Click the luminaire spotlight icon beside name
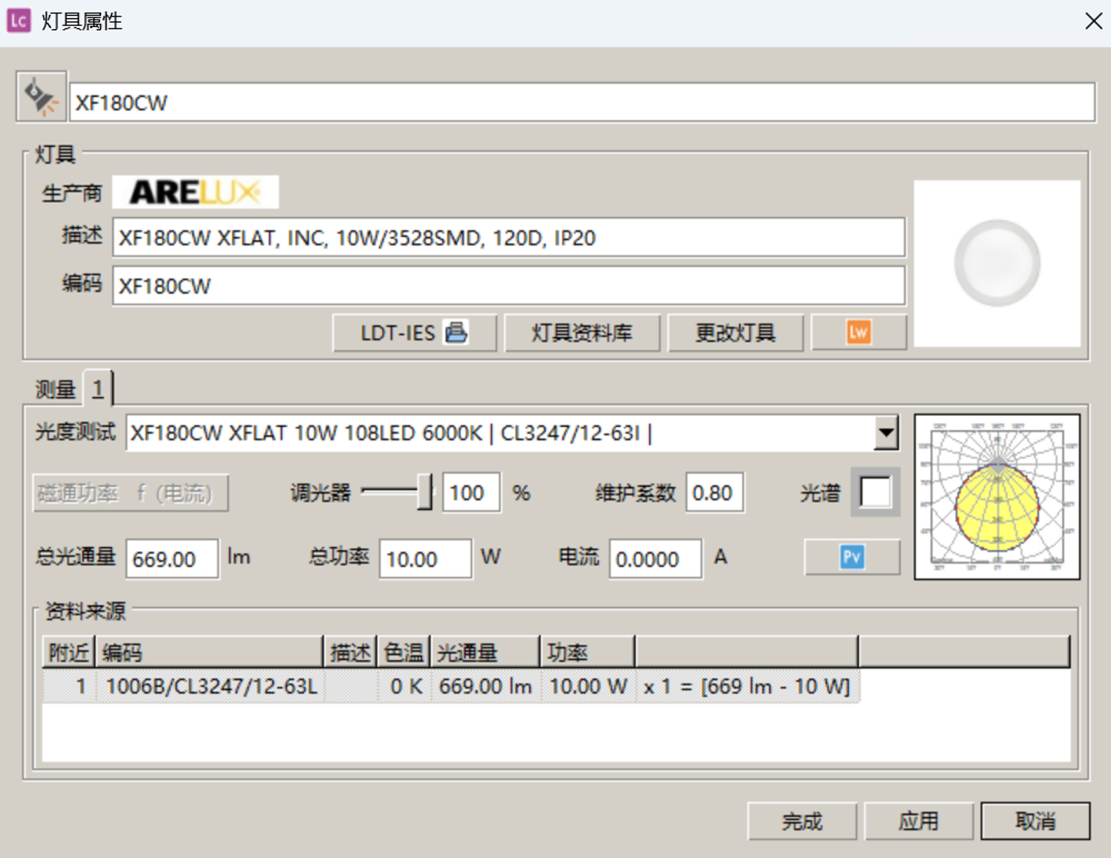Screen dimensions: 1111x858 (x=41, y=98)
